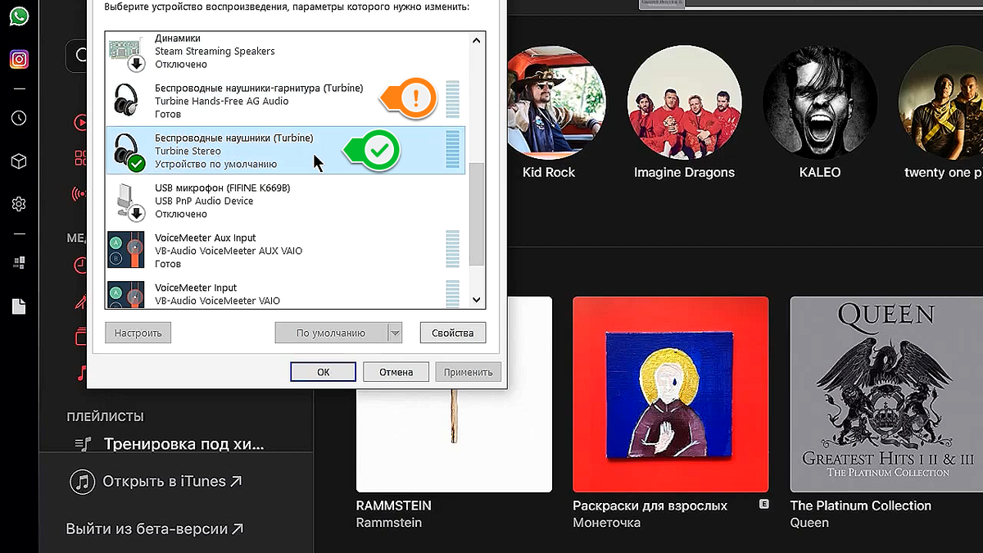Image resolution: width=983 pixels, height=553 pixels.
Task: Open browser sidebar Settings gear
Action: [x=19, y=204]
